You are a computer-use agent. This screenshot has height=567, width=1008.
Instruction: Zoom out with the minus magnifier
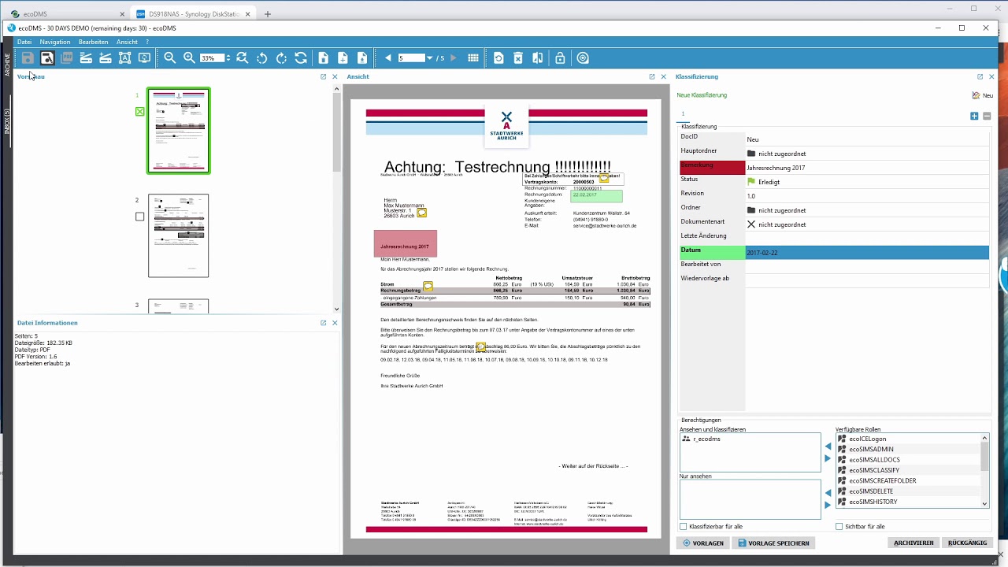170,58
